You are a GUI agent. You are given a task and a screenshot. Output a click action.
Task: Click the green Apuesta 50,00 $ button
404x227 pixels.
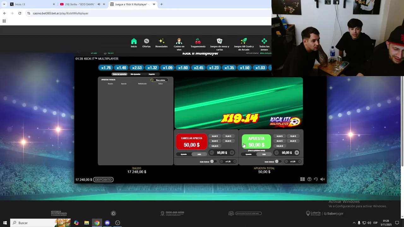click(256, 142)
